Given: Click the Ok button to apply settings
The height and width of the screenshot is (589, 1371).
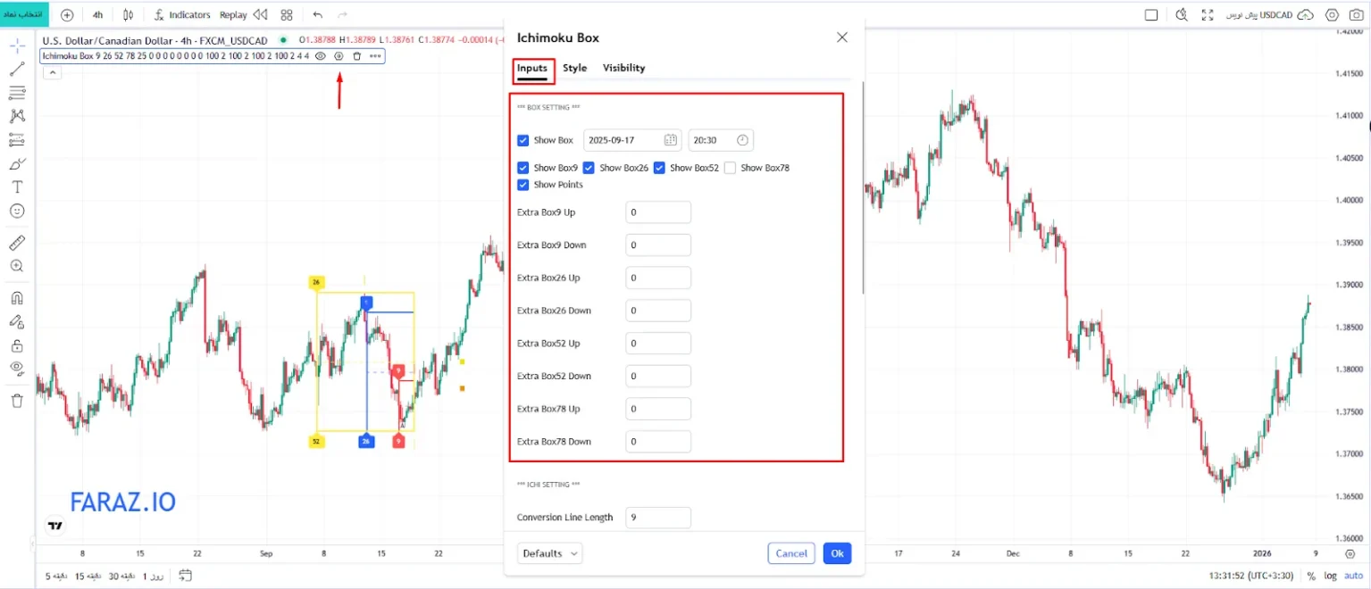Looking at the screenshot, I should click(836, 553).
